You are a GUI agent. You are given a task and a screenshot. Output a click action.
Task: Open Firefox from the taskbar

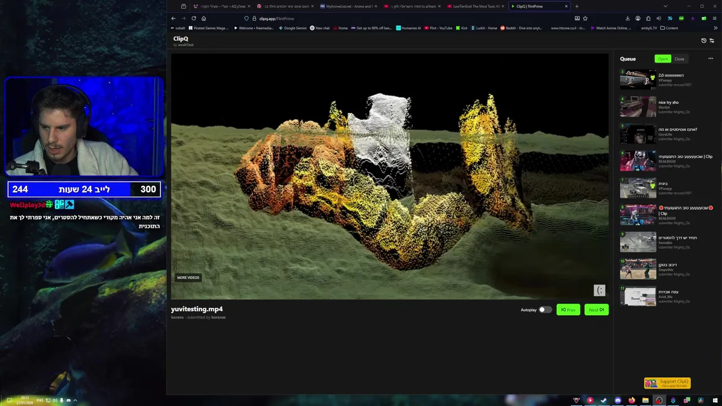tap(631, 400)
